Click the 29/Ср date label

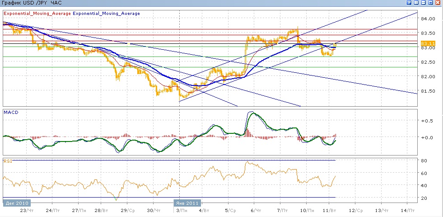tap(127, 211)
